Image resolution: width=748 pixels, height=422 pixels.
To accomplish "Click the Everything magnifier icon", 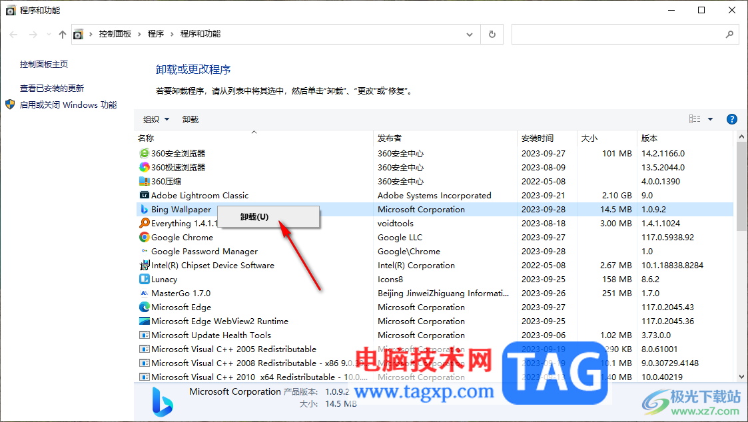I will tap(144, 223).
